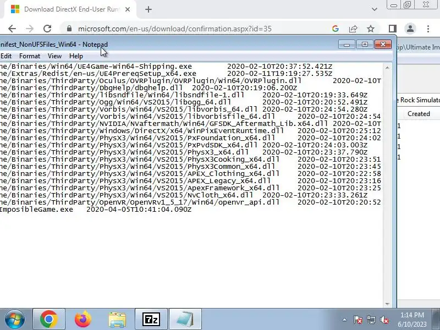Switch to Notepad in the taskbar
This screenshot has width=440, height=330.
coord(185,320)
